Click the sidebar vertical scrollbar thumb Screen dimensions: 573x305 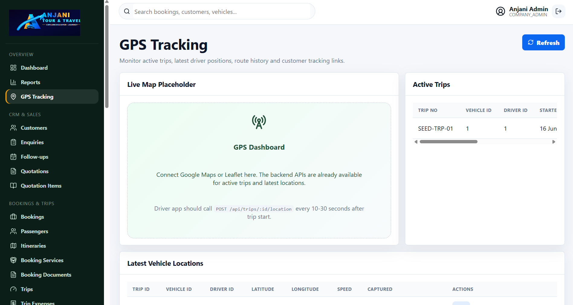pos(107,56)
